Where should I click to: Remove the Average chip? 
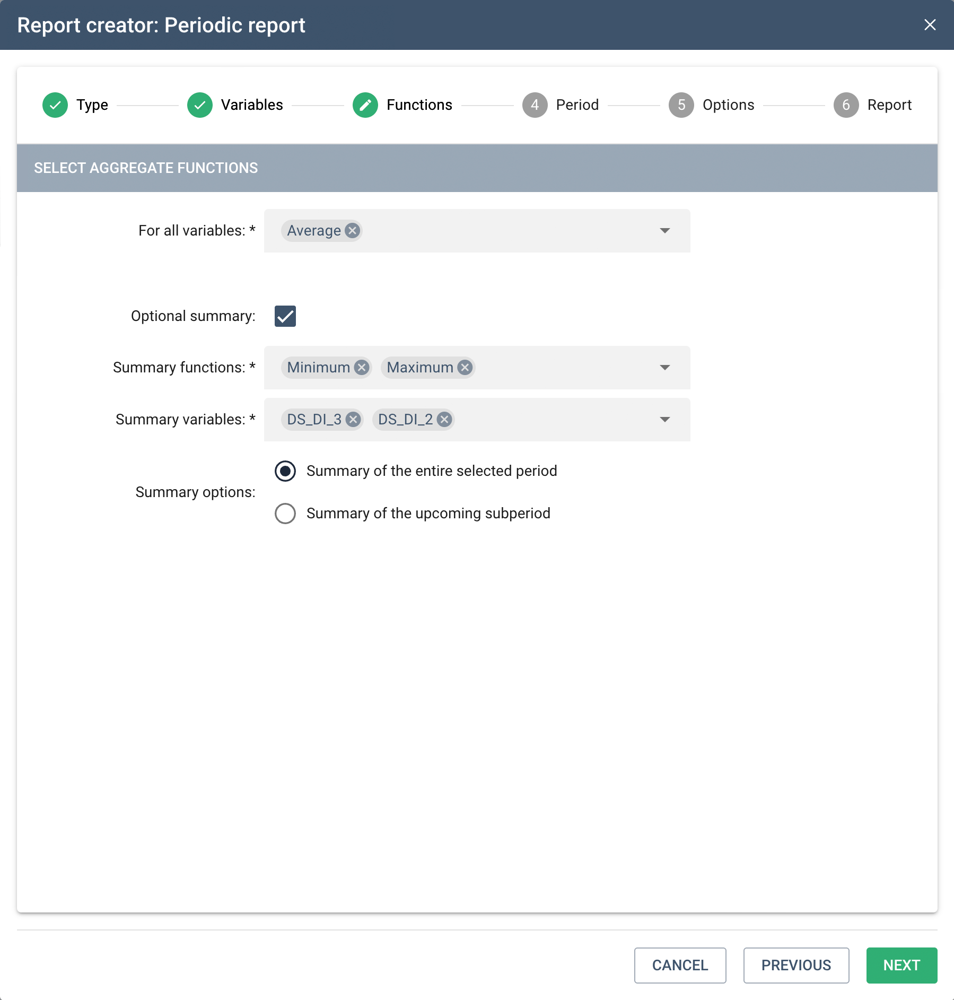(x=352, y=230)
